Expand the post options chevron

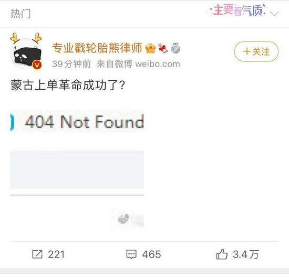coord(274,14)
